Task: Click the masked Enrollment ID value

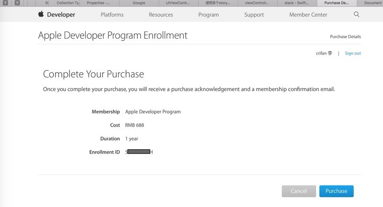Action: pos(139,152)
